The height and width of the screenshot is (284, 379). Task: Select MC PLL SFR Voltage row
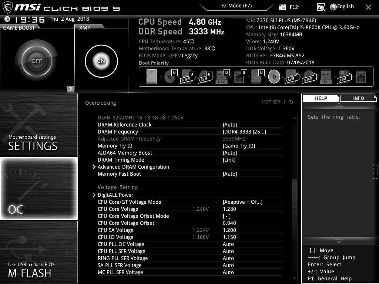[189, 272]
